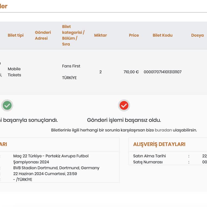Click the 'Bilet kategorisi / Bölüm / Sıra' header

click(73, 35)
